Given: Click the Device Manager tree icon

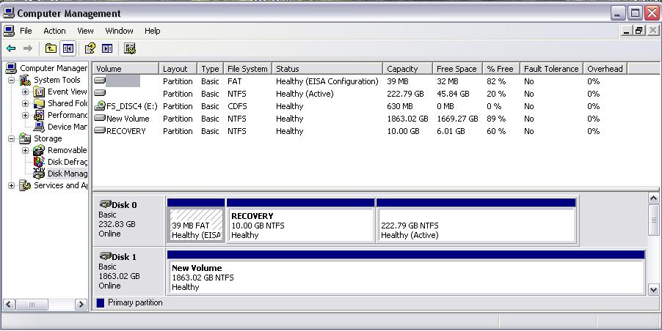Looking at the screenshot, I should click(x=39, y=127).
